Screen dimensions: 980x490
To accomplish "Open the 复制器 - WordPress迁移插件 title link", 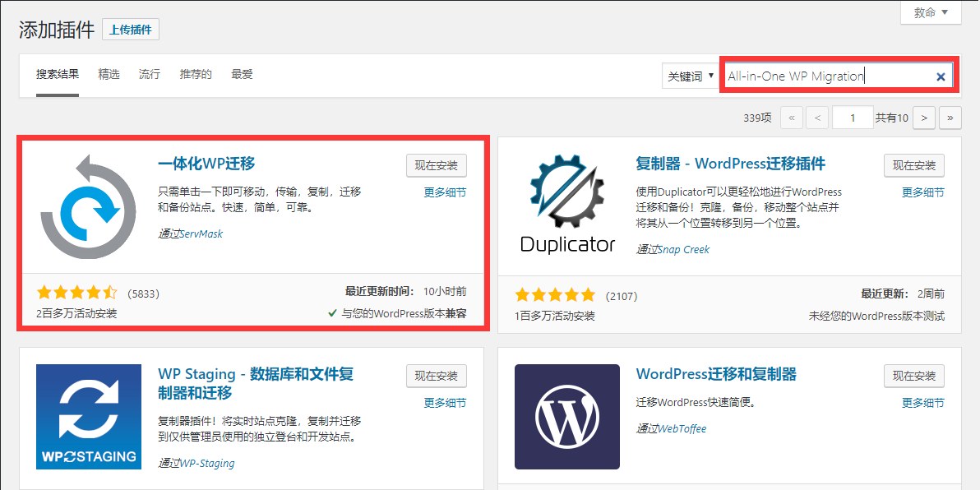I will (x=731, y=163).
